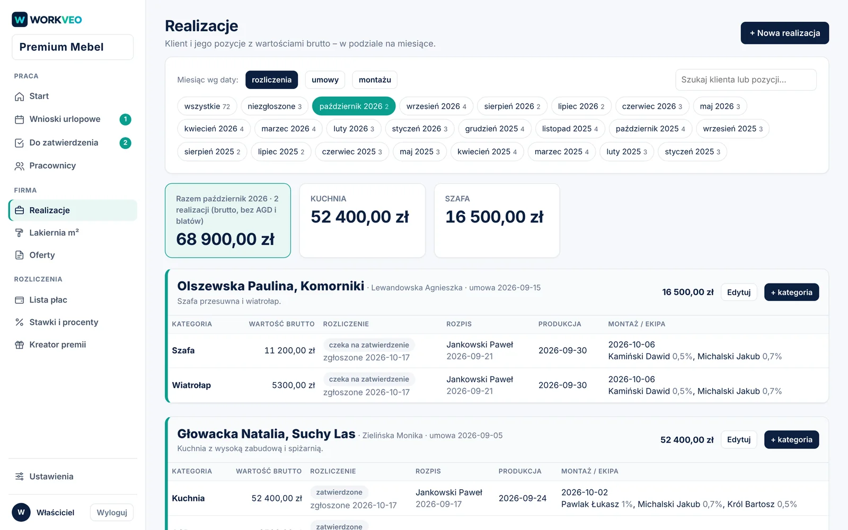The height and width of the screenshot is (530, 848).
Task: Click the Realizacje briefcase icon
Action: coord(20,210)
